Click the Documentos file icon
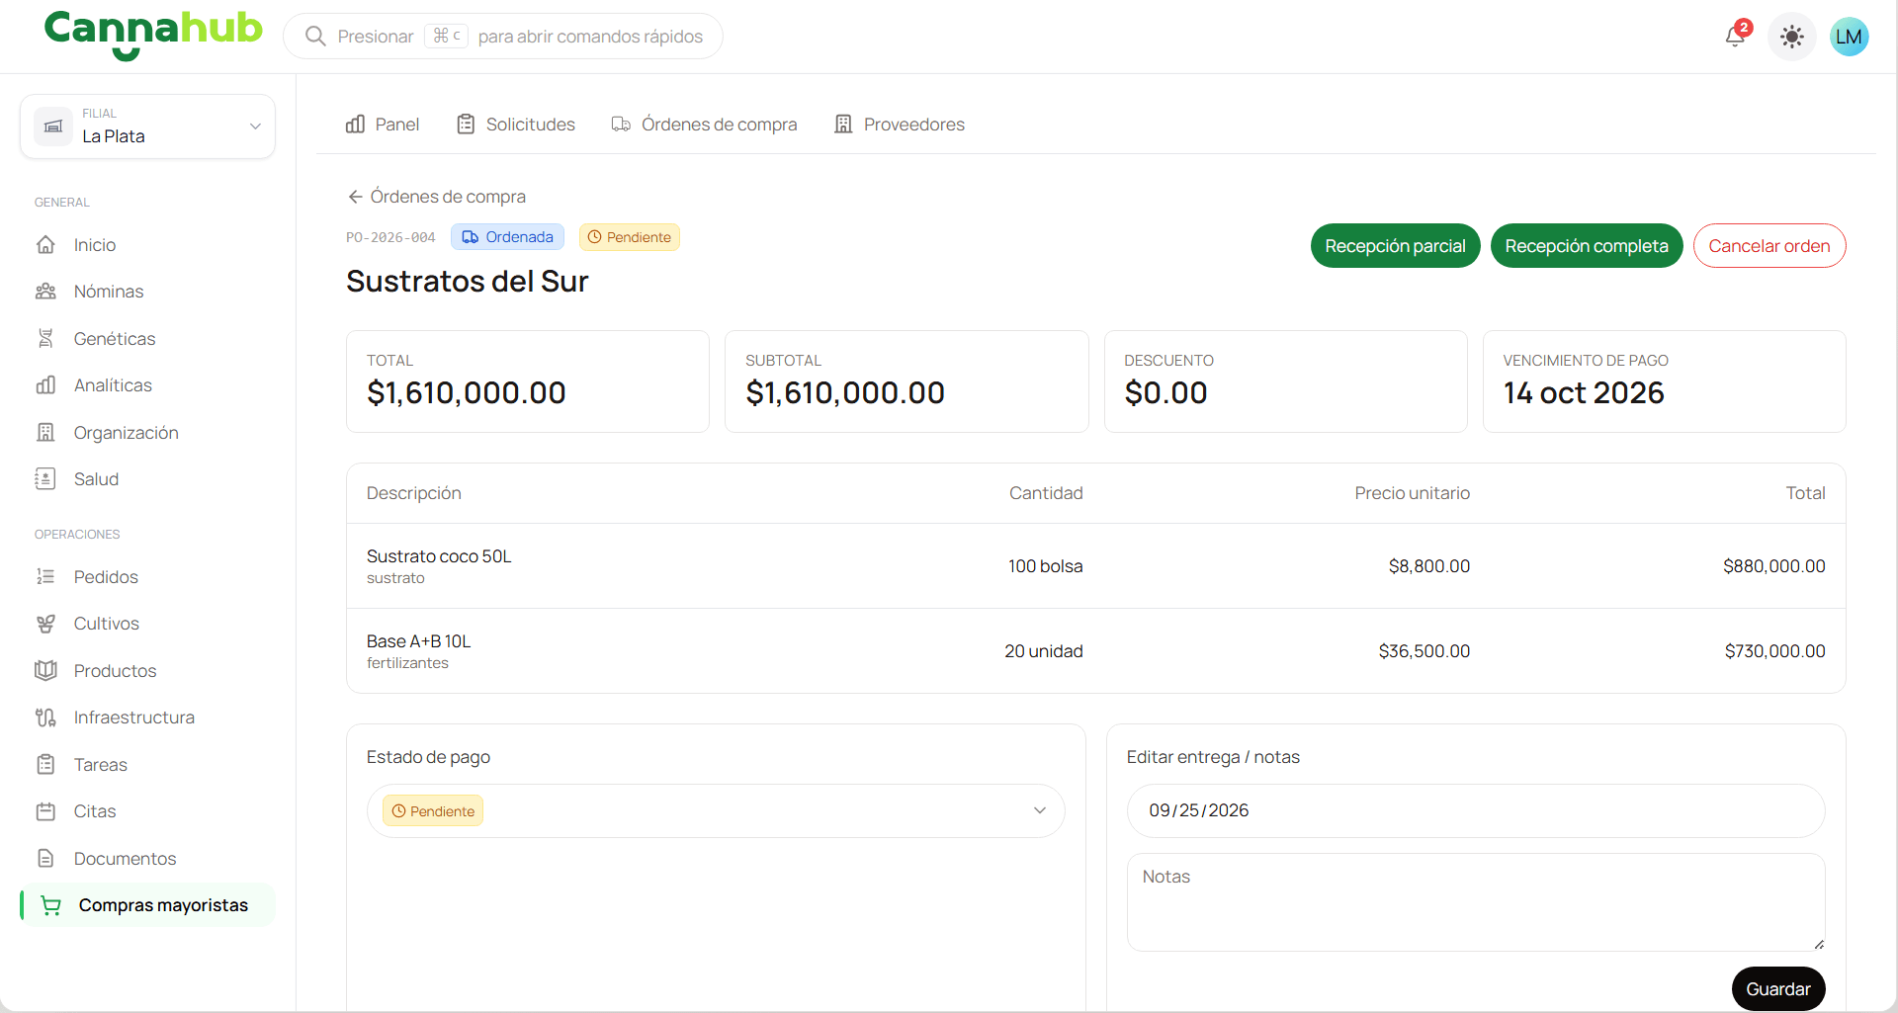Screen dimensions: 1898x1013 click(x=45, y=858)
